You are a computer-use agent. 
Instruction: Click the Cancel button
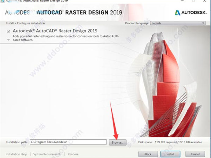coord(195,154)
